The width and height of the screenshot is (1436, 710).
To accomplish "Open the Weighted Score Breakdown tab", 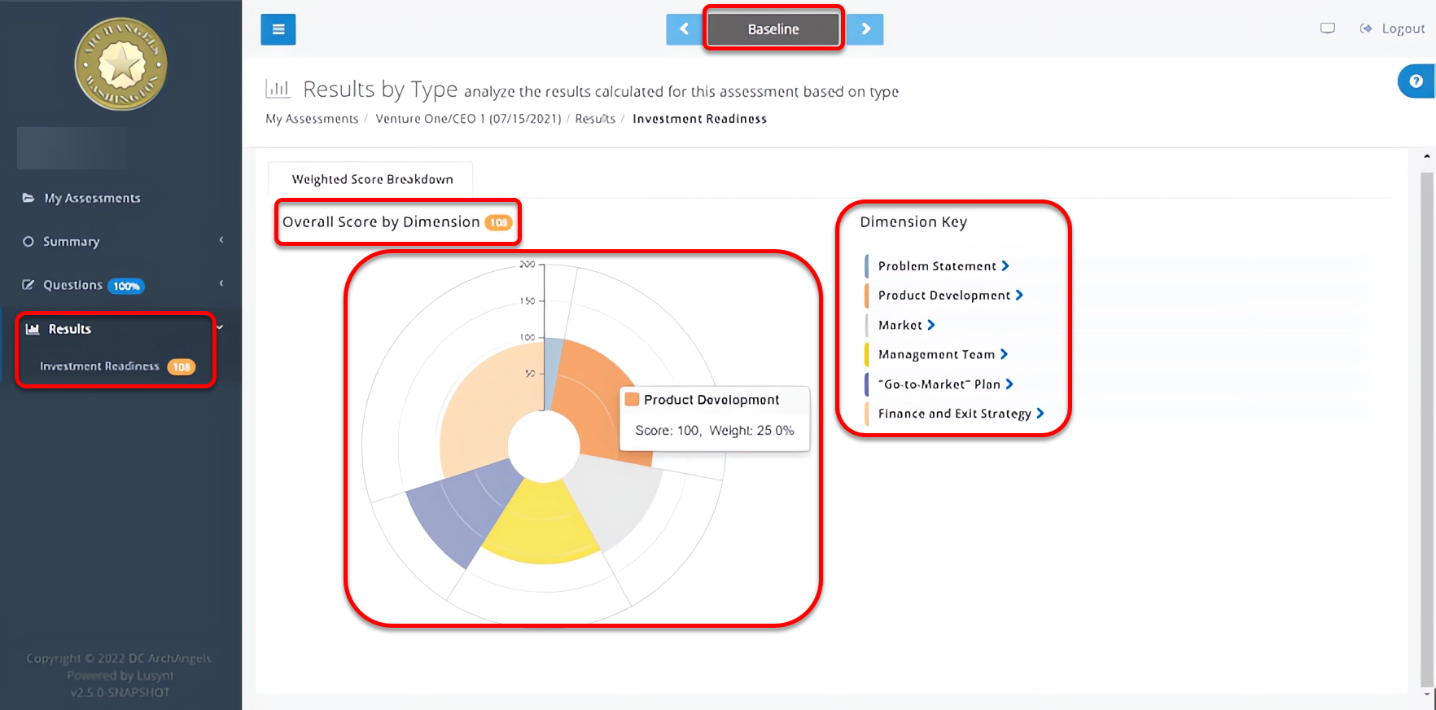I will click(x=372, y=179).
